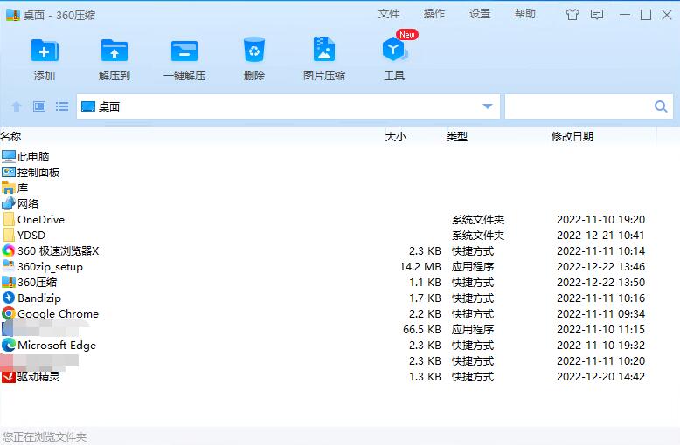
Task: Click the 解压到 (Extract to) icon
Action: [x=114, y=51]
